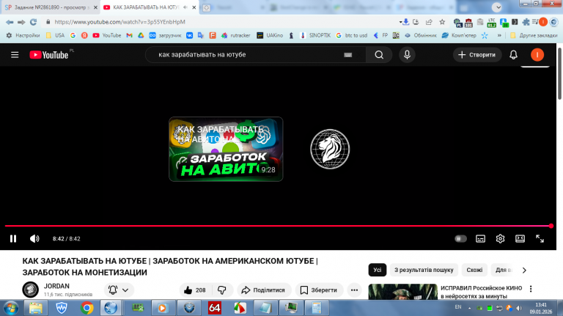Screen dimensions: 563x316
Task: Like the video with 208 likes
Action: pyautogui.click(x=195, y=290)
